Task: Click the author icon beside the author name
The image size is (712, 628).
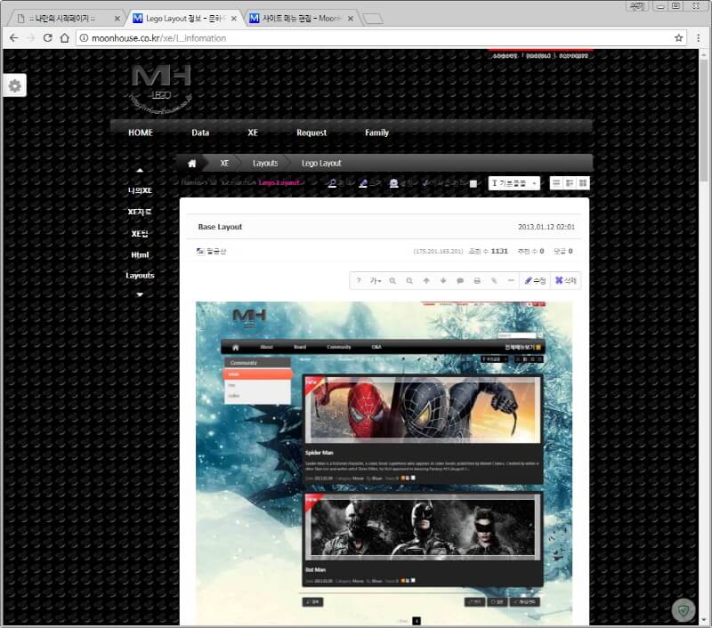Action: pos(200,252)
